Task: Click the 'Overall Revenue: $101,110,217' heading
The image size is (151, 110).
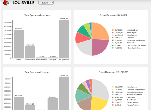Action: click(113, 15)
